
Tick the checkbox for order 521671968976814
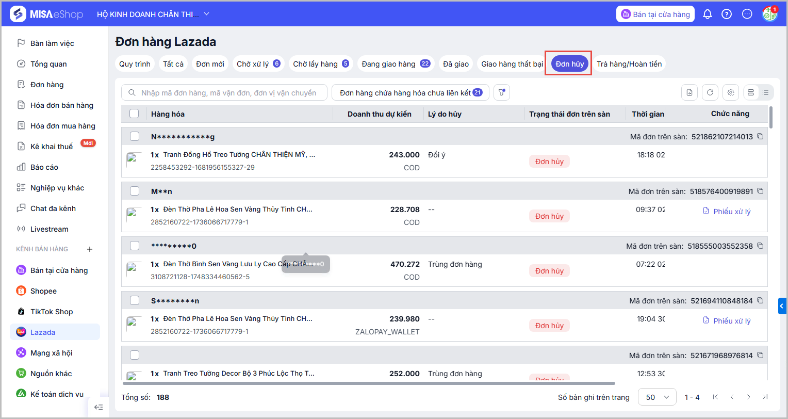coord(135,356)
